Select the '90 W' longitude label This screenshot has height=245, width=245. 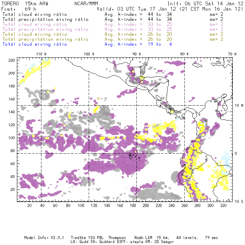[137, 54]
